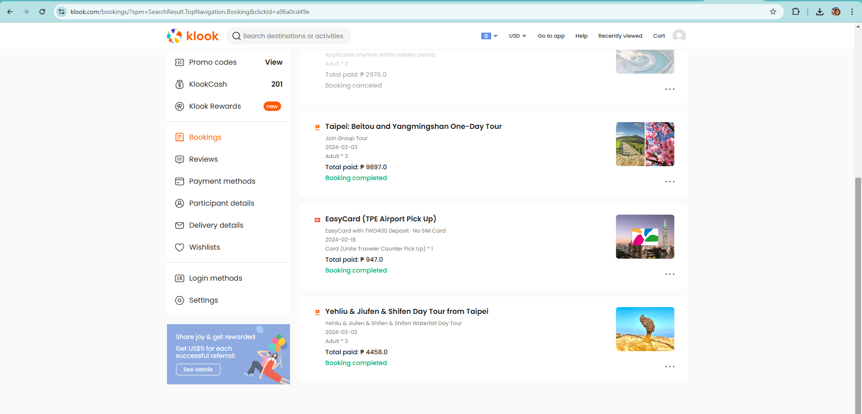862x414 pixels.
Task: Click the Promo codes ticket icon
Action: (x=180, y=62)
